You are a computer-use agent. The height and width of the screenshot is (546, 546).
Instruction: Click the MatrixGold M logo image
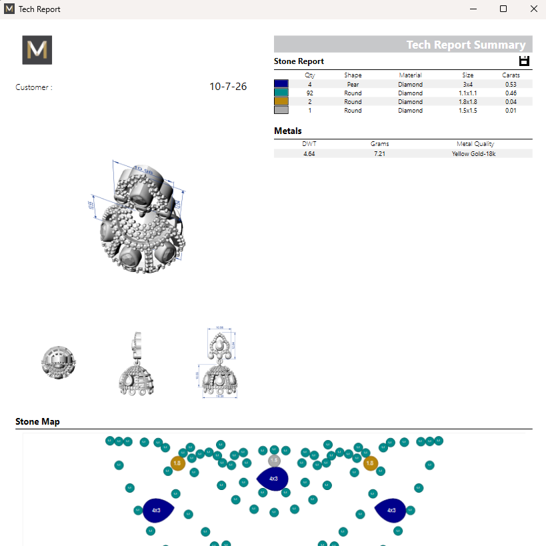pyautogui.click(x=37, y=50)
